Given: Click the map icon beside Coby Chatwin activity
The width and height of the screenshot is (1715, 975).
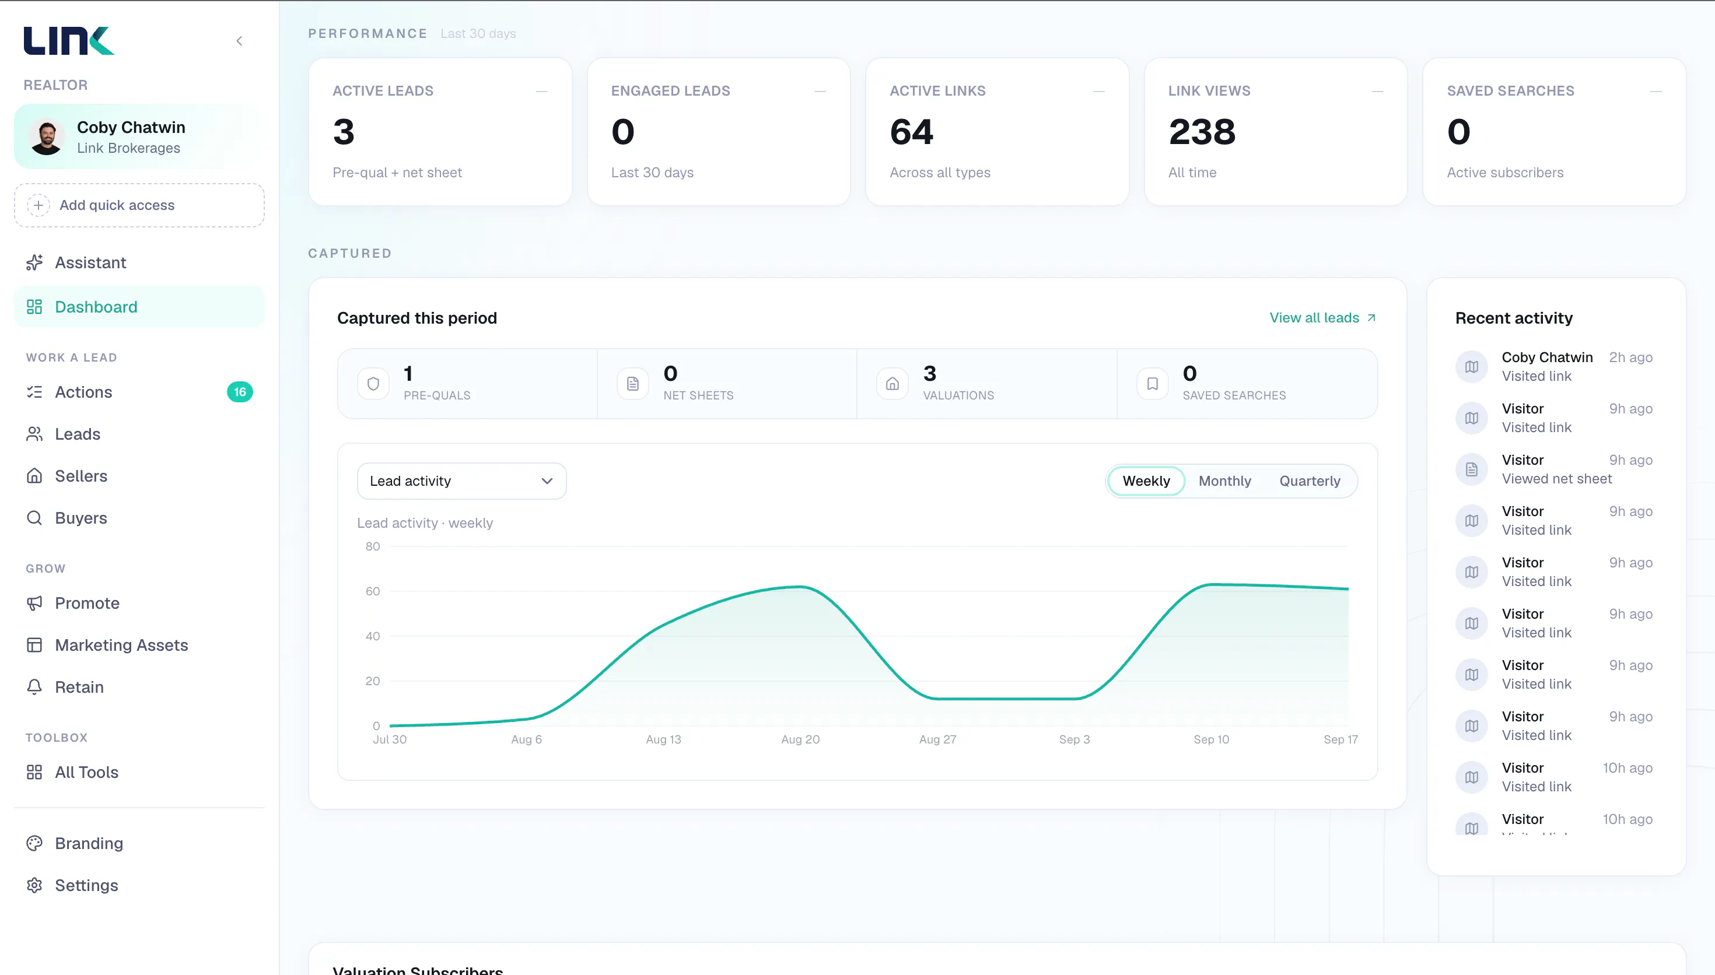Looking at the screenshot, I should [x=1471, y=366].
